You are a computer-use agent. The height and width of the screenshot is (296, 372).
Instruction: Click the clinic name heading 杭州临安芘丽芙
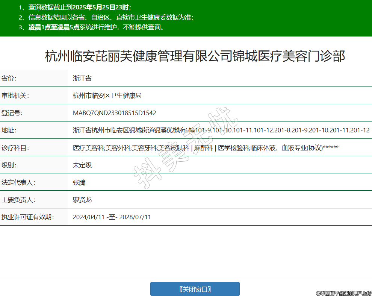[x=195, y=56]
